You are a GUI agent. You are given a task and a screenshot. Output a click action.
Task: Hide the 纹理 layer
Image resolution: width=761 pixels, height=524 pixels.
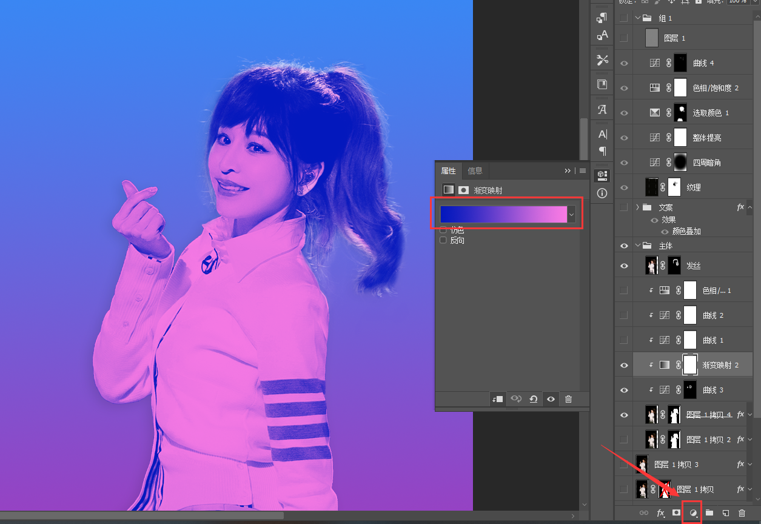pos(624,187)
